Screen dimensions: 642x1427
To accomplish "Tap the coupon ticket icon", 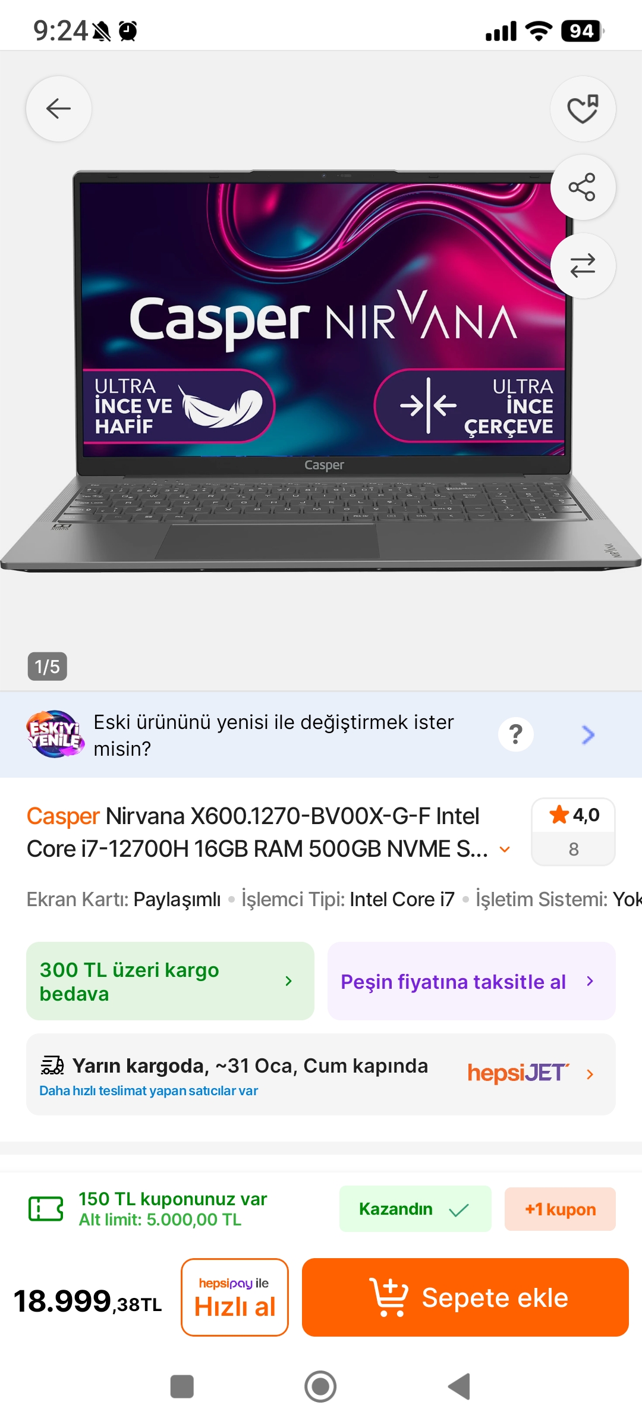I will pos(46,1209).
